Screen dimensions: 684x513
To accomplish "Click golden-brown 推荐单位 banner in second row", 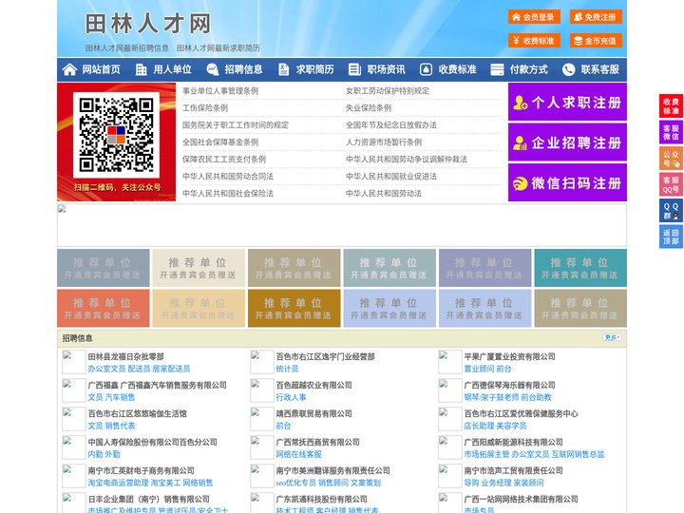I will tap(294, 308).
